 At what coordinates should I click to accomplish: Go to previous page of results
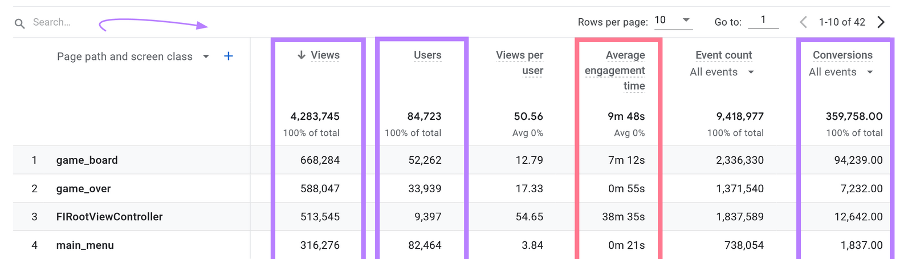pos(803,22)
